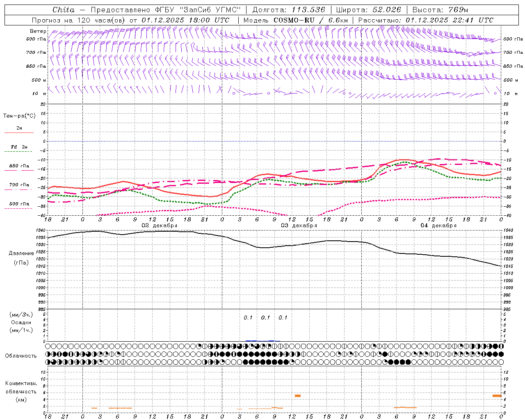Click the "Облачность" cloudiness label
This screenshot has height=420, width=525.
coord(21,356)
